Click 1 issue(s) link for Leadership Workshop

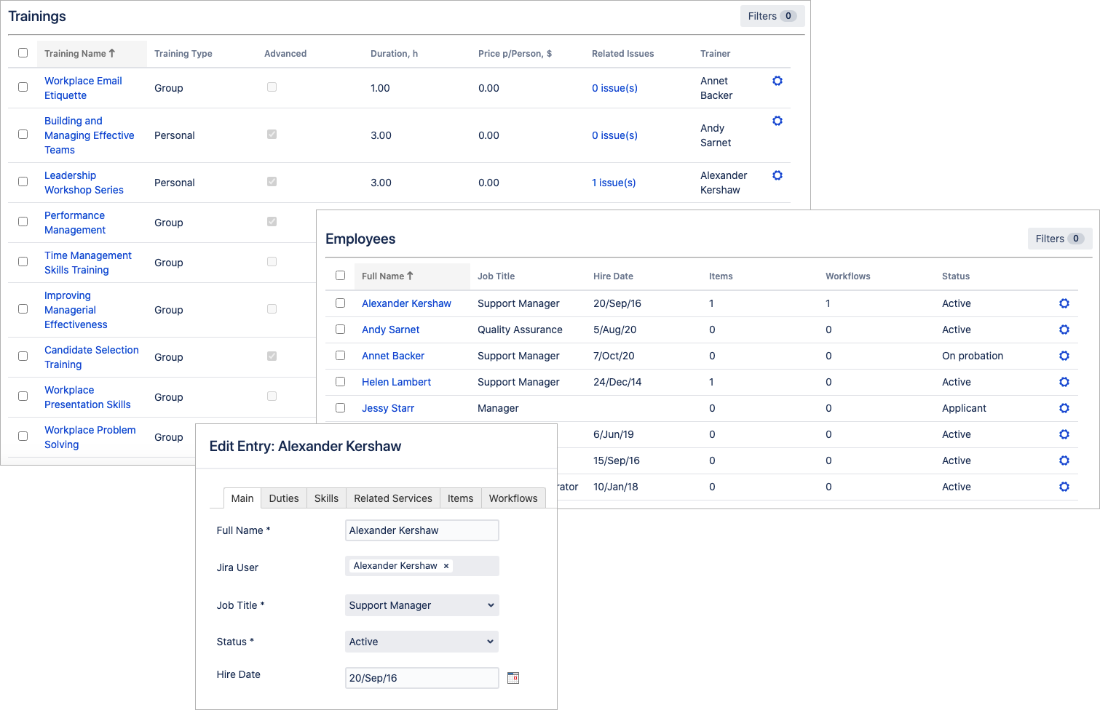[x=614, y=183]
